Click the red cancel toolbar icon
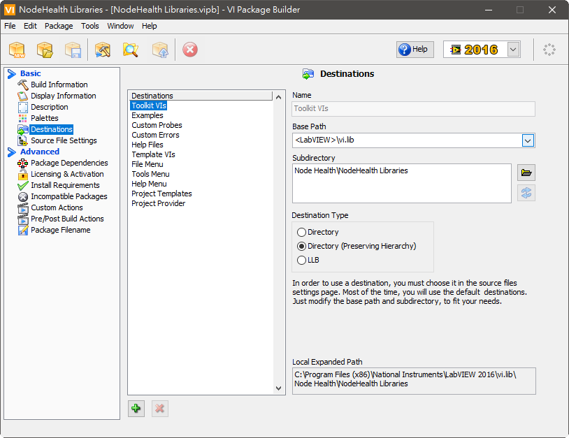Screen dimensions: 569x438 point(190,50)
